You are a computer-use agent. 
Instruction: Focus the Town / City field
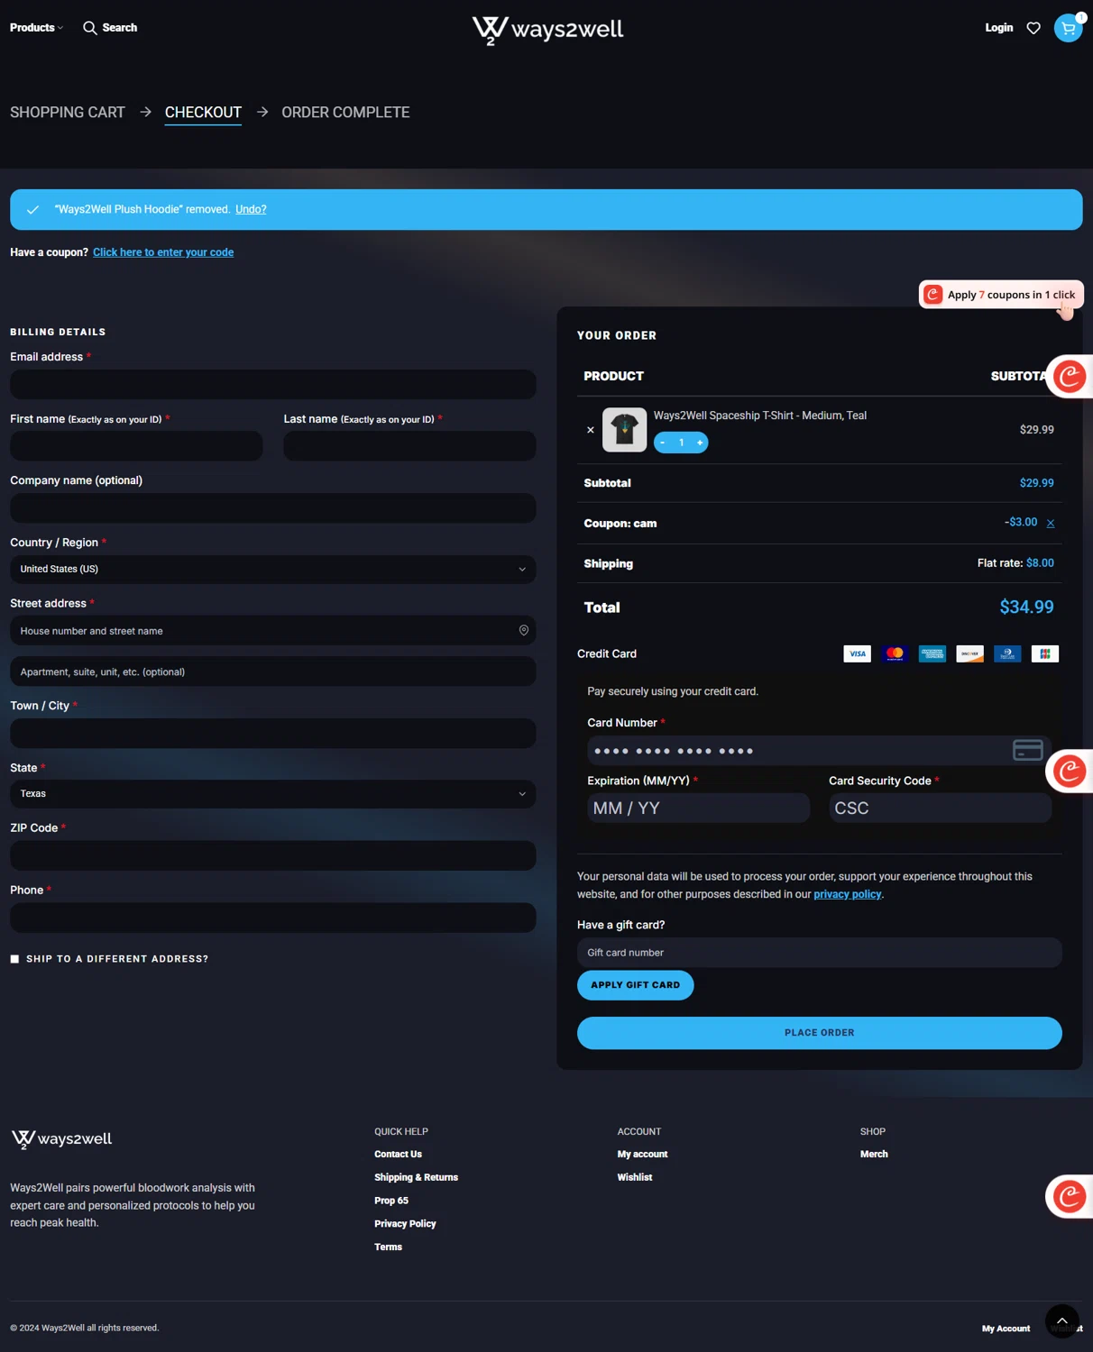pyautogui.click(x=273, y=734)
